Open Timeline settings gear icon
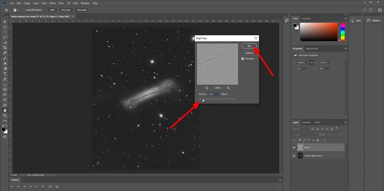The width and height of the screenshot is (384, 191). point(43,187)
